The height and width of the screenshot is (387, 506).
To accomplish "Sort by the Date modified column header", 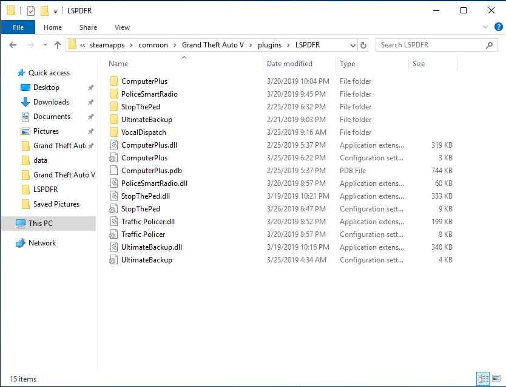I will click(289, 64).
